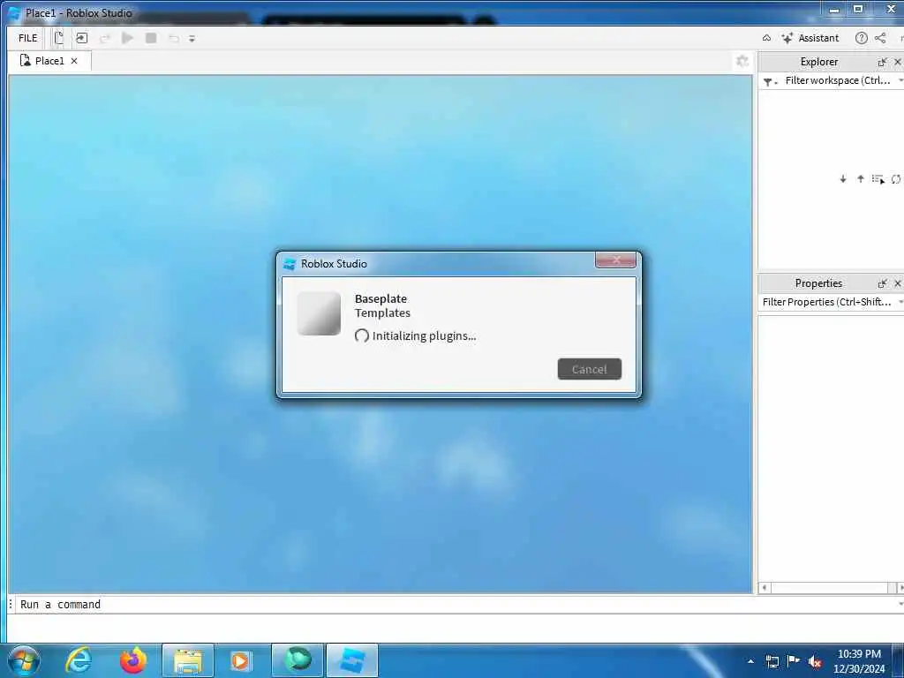Restore the Roblox Studio window size
The width and height of the screenshot is (904, 678).
click(858, 9)
